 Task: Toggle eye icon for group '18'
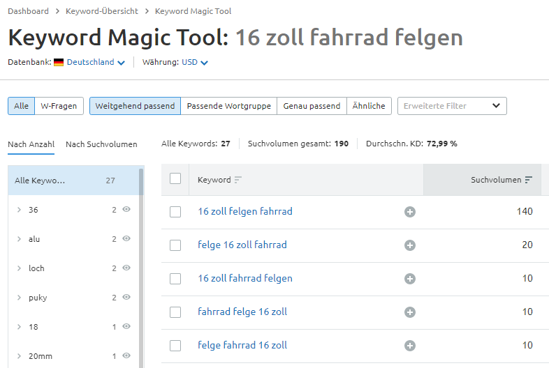[x=126, y=326]
